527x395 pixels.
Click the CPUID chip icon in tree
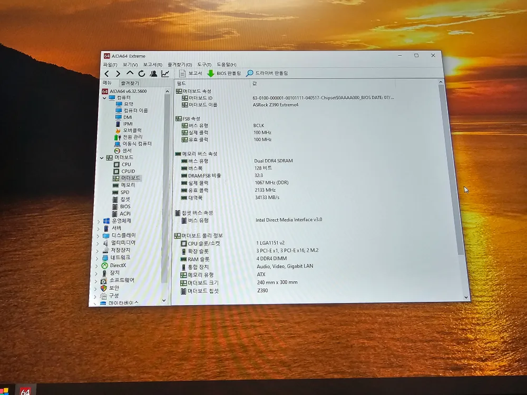pyautogui.click(x=116, y=171)
